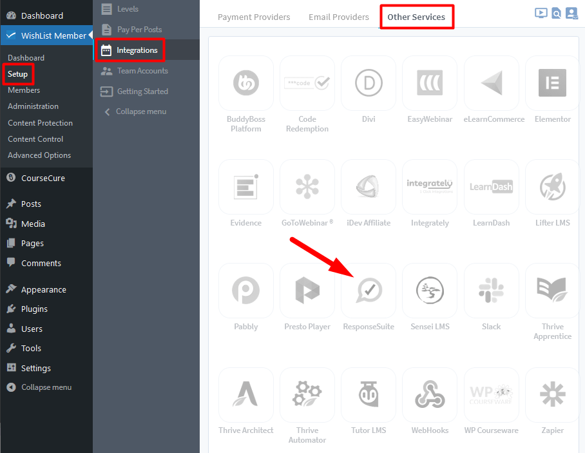Open Team Accounts submenu item
The image size is (585, 453).
(146, 71)
